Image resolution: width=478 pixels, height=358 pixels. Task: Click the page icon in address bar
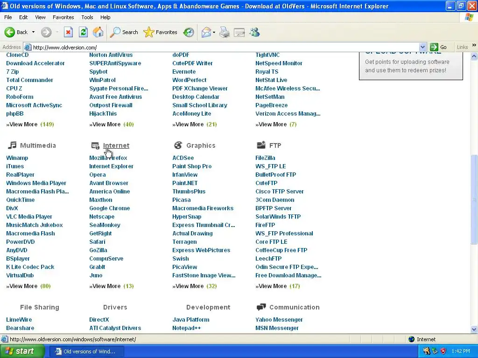click(28, 47)
